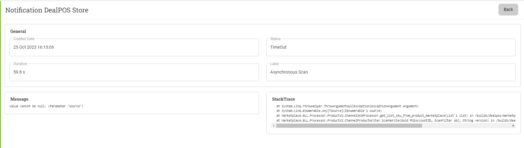Click the get_list_sku_from_product_marketplace trace line
This screenshot has height=148, width=524.
396,116
